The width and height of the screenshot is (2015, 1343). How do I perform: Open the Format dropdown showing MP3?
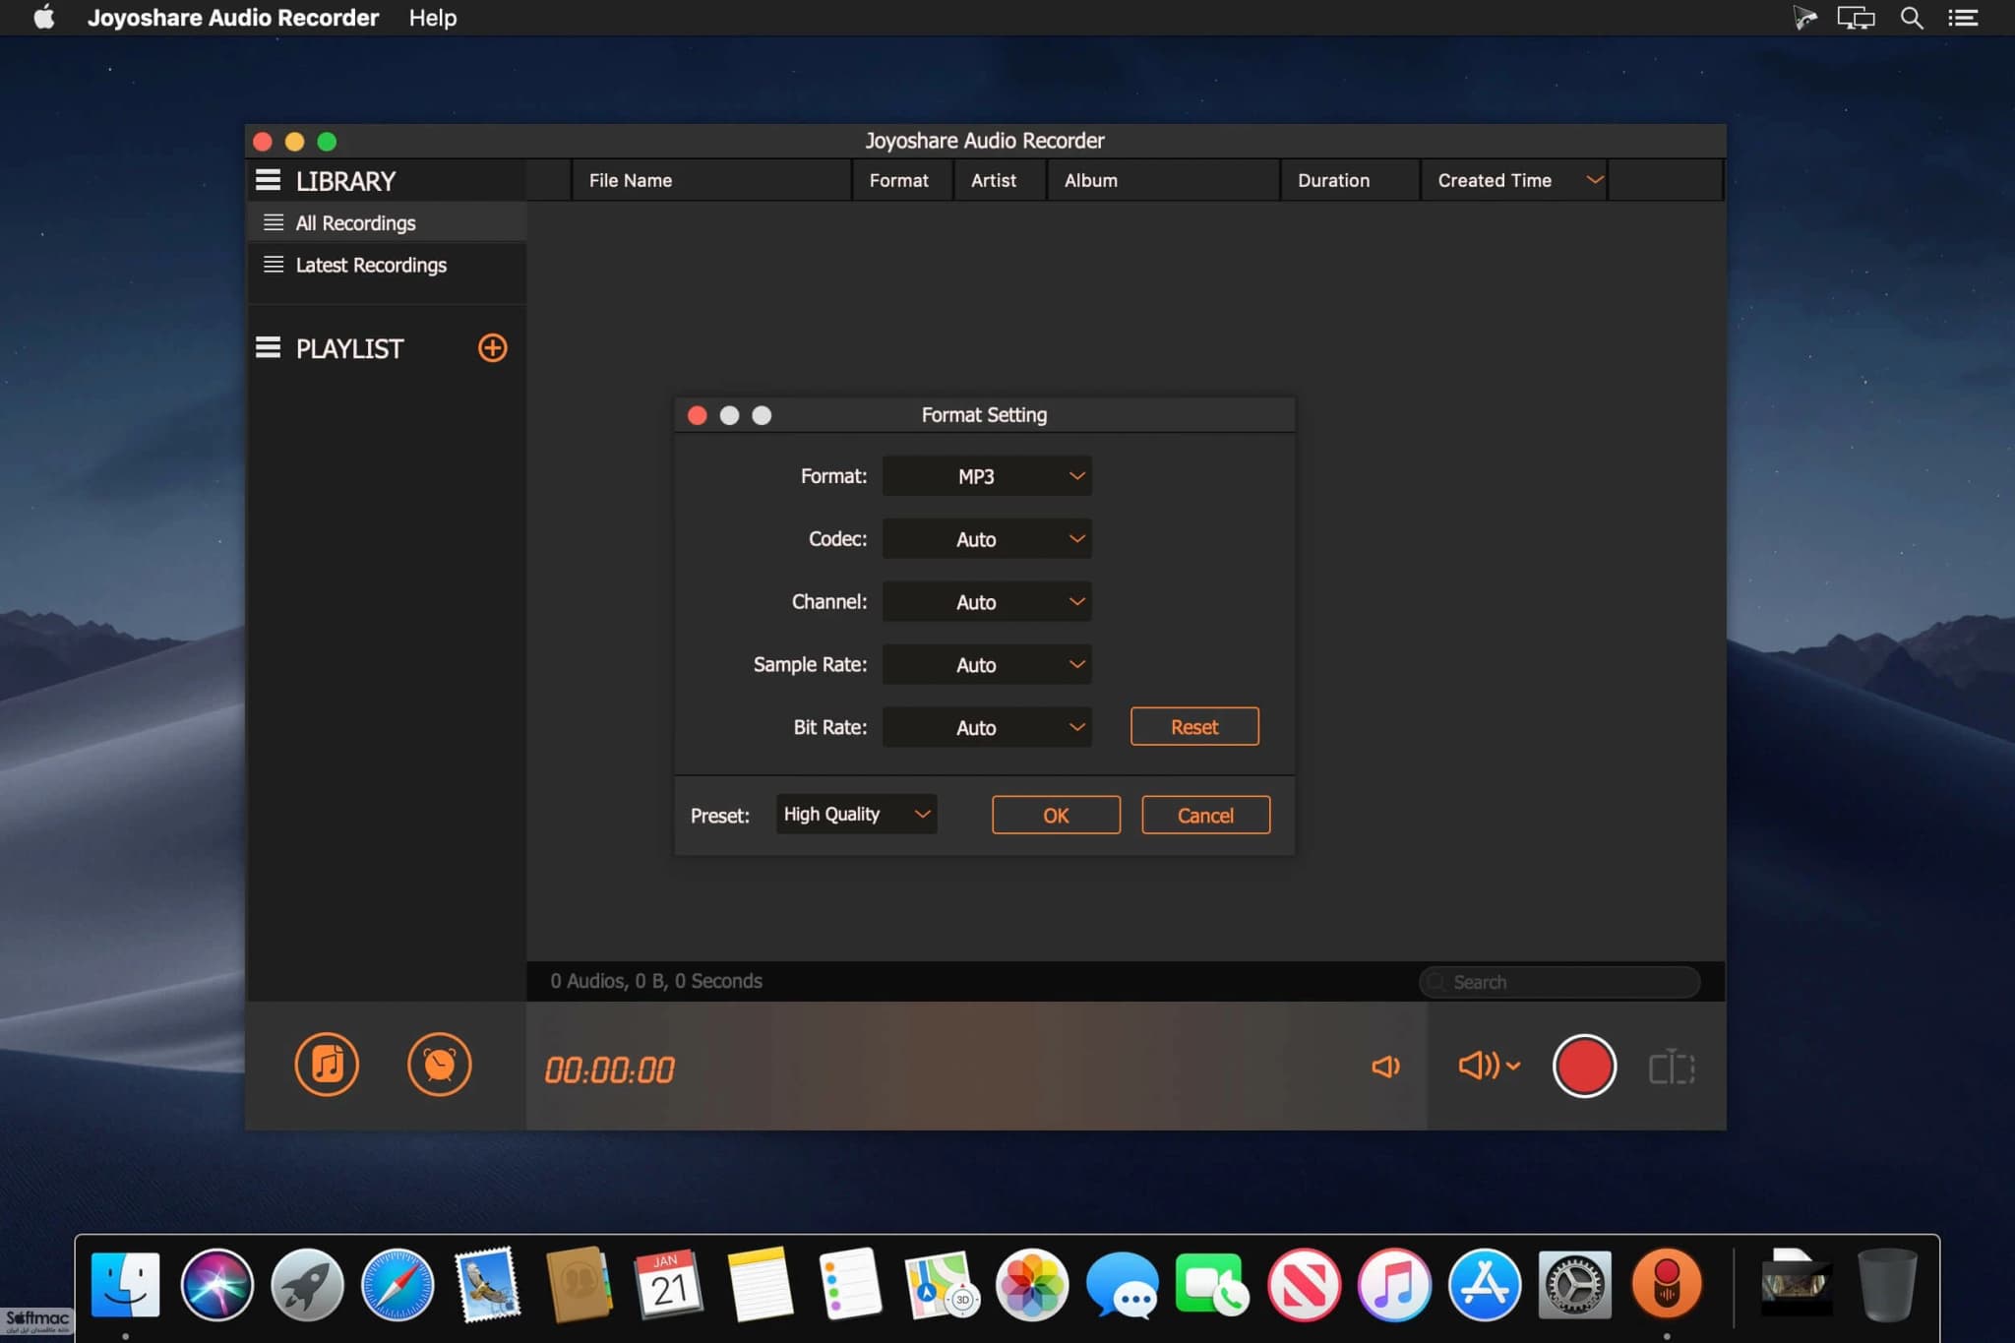click(x=987, y=476)
